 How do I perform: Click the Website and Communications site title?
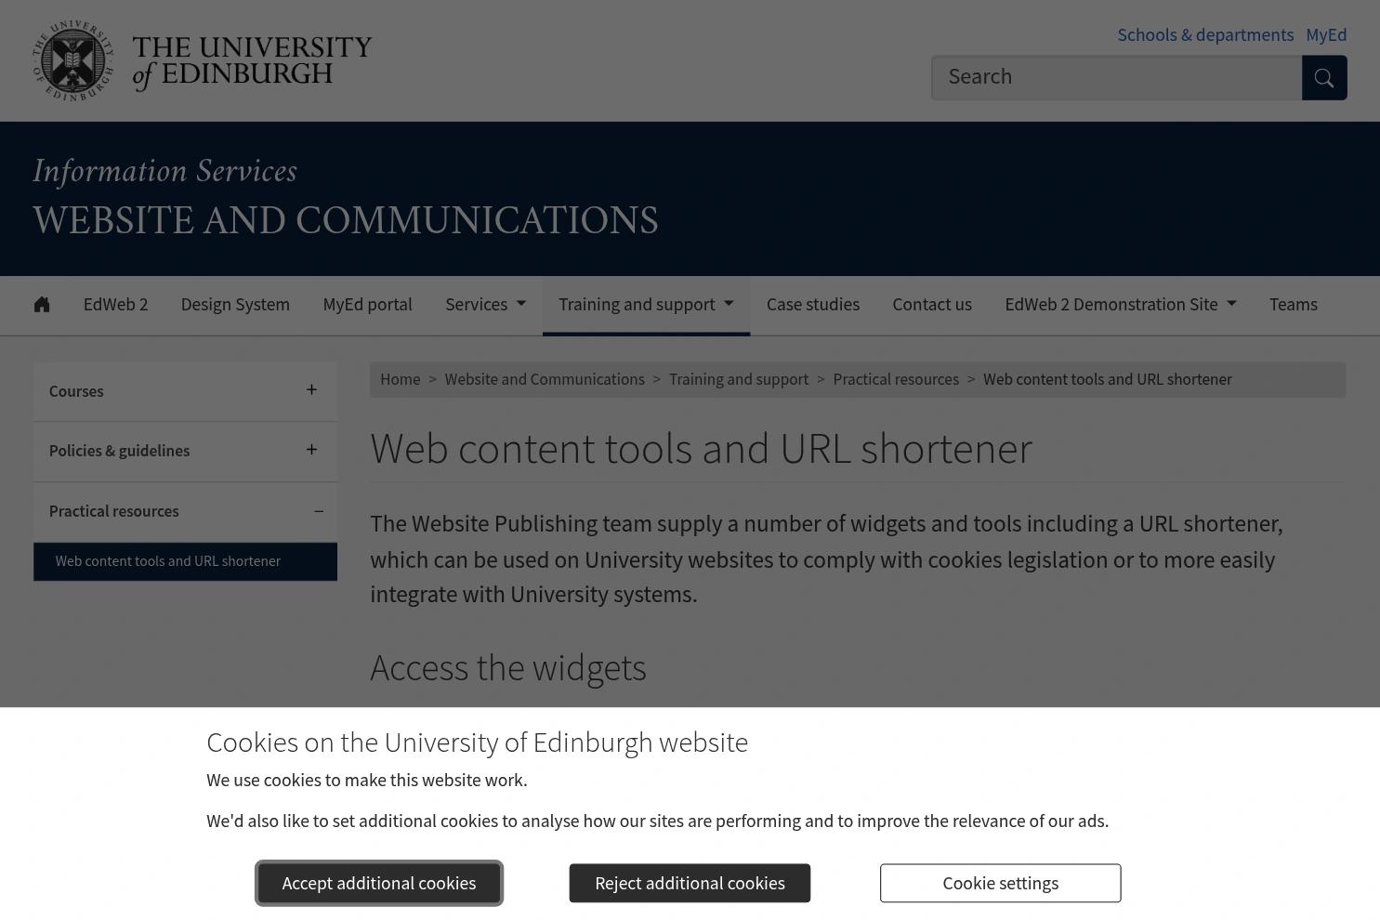point(346,221)
